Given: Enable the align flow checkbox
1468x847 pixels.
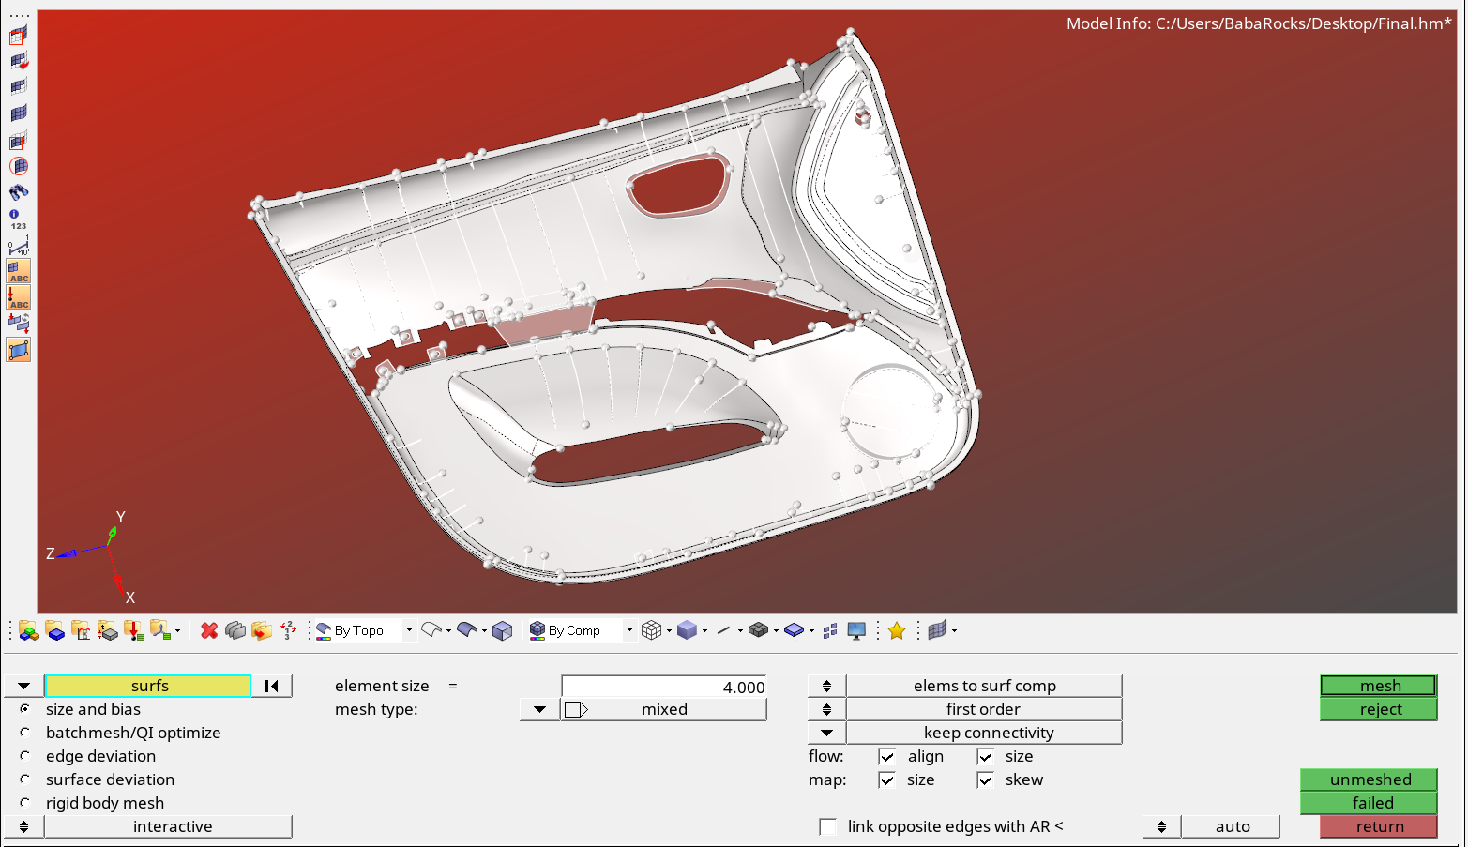Looking at the screenshot, I should point(886,756).
